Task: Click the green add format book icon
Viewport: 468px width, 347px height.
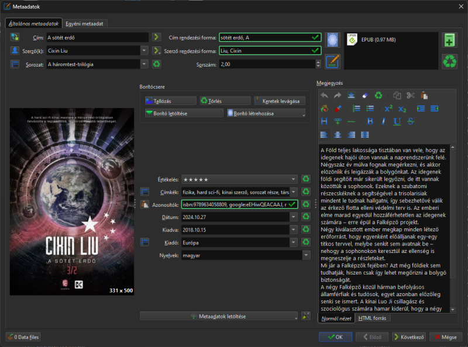Action: [x=449, y=40]
